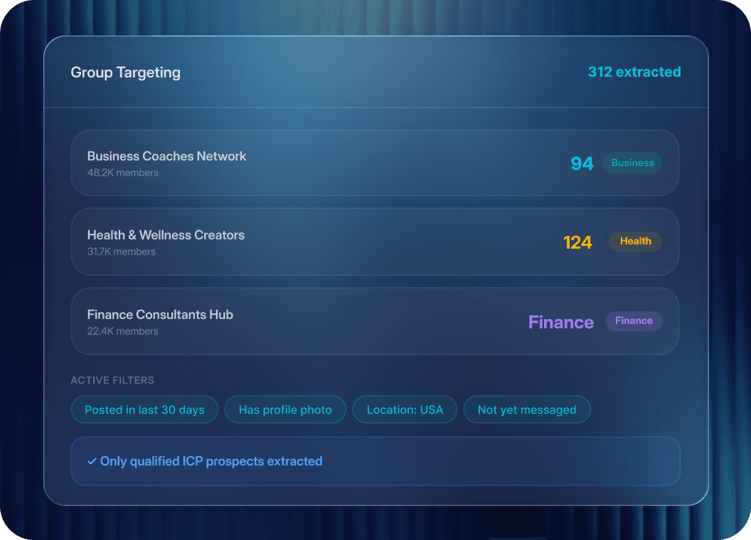The image size is (751, 540).
Task: Select the Business Coaches Network group row
Action: [x=375, y=163]
